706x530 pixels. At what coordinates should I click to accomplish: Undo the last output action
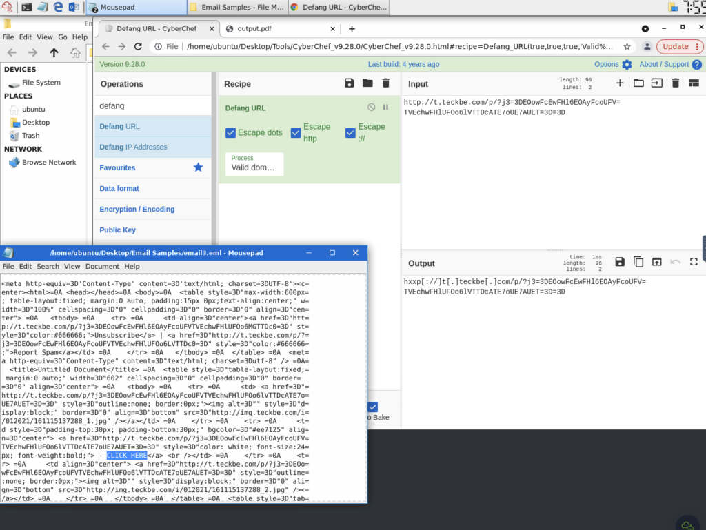click(x=676, y=262)
